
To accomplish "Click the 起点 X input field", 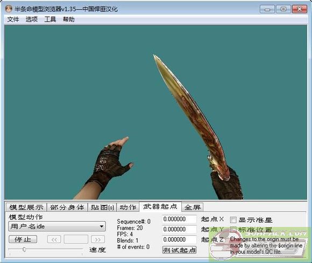I will click(179, 219).
